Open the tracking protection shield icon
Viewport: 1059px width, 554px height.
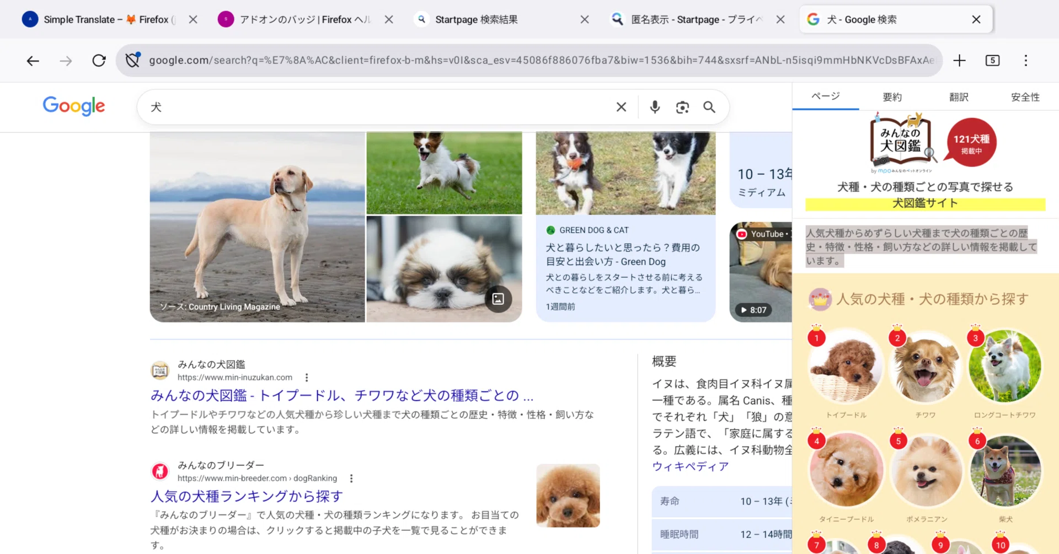click(133, 60)
